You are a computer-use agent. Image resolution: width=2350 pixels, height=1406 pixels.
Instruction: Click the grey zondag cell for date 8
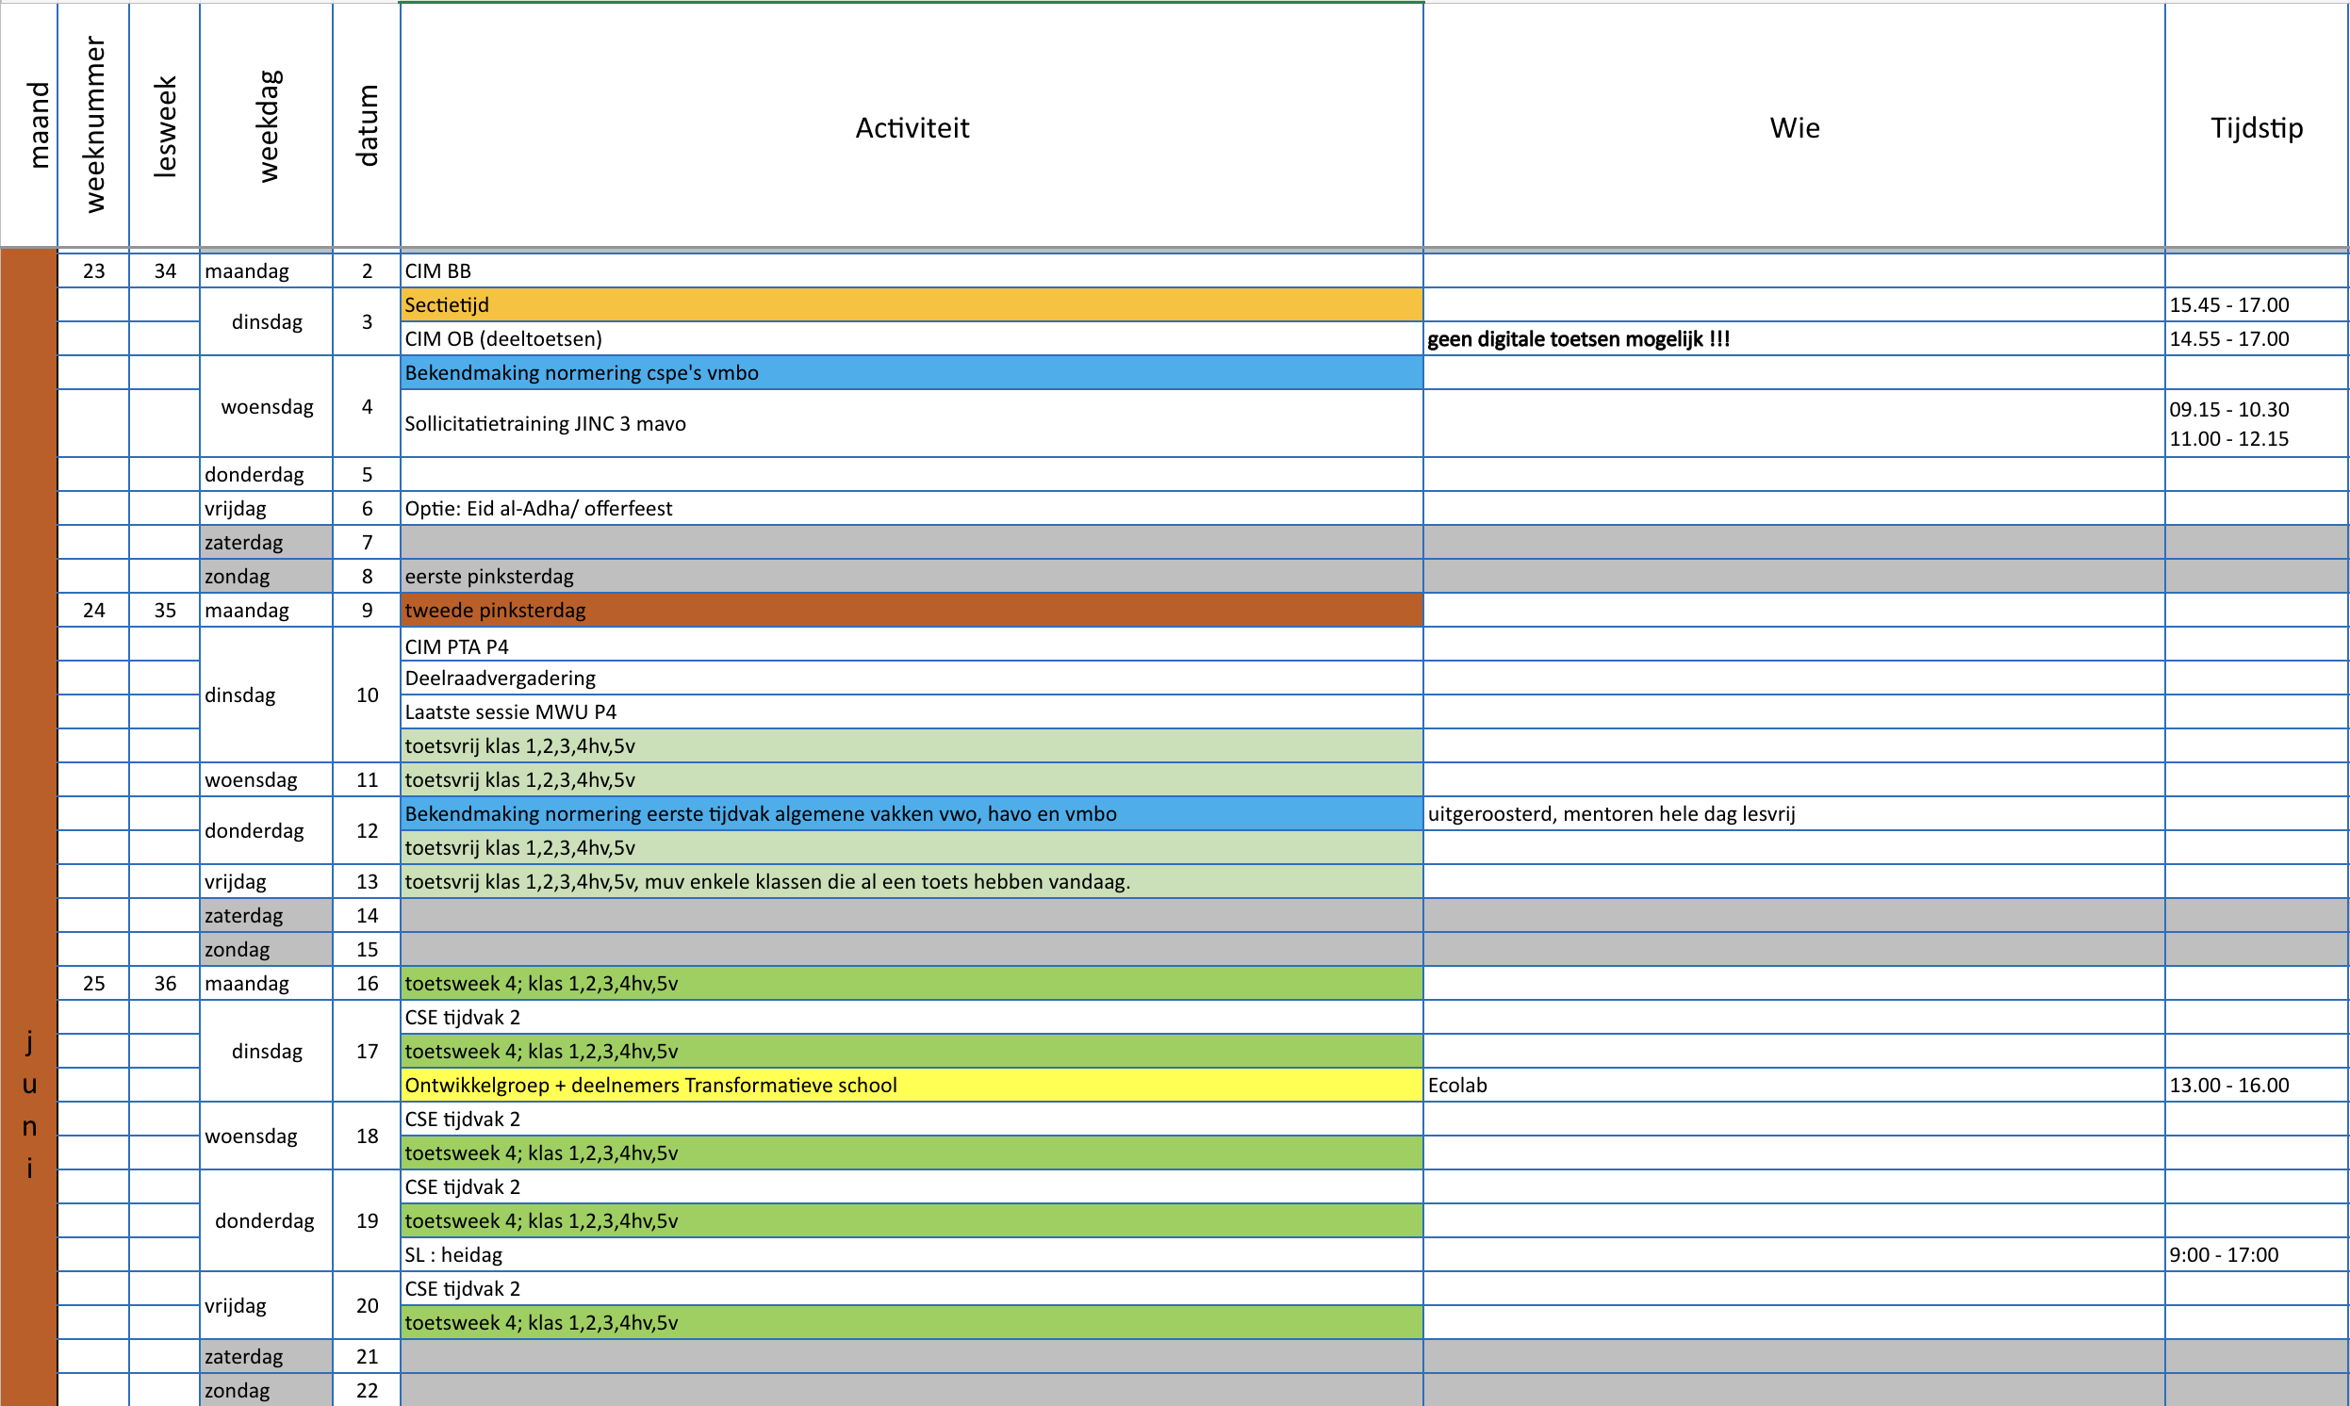tap(266, 577)
